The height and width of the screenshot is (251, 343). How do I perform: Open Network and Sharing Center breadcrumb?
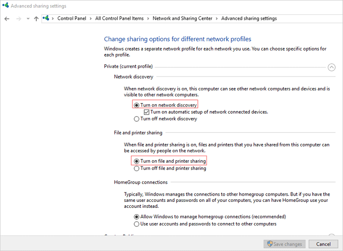coord(182,19)
